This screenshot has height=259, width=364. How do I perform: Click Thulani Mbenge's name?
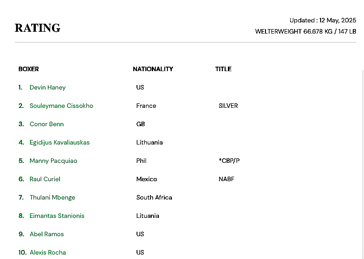52,197
